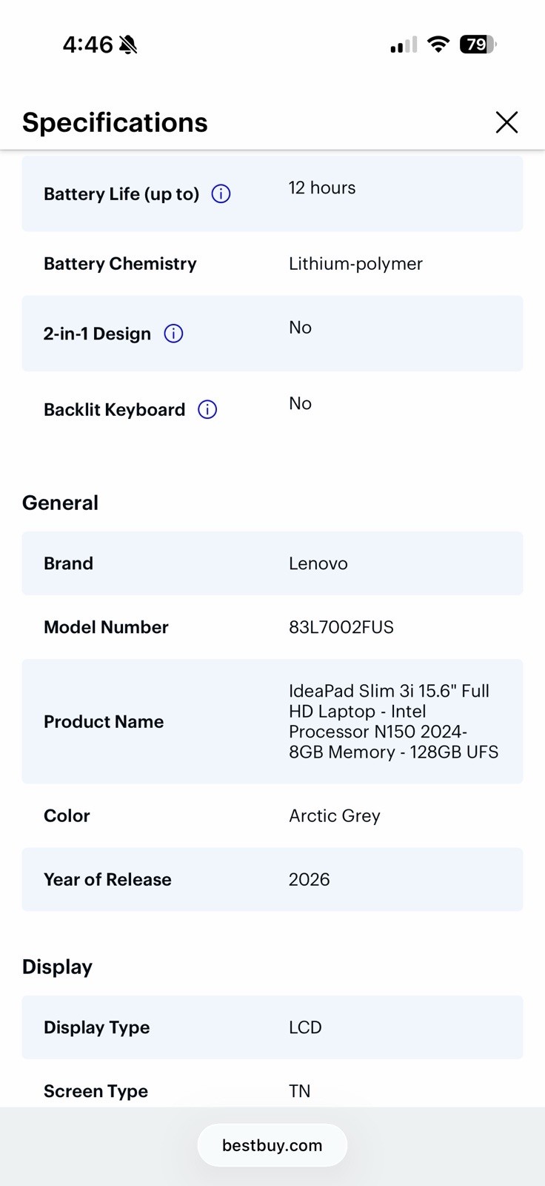Tap the Year of Release value 2026

click(310, 880)
